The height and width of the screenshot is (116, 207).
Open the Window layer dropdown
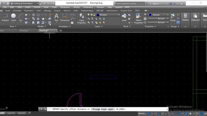[119, 15]
